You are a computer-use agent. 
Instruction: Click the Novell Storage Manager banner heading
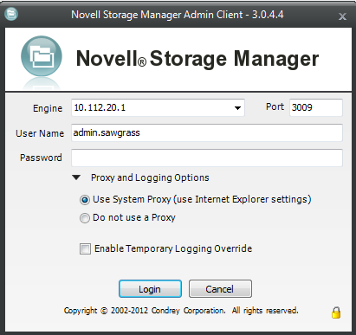(x=197, y=59)
